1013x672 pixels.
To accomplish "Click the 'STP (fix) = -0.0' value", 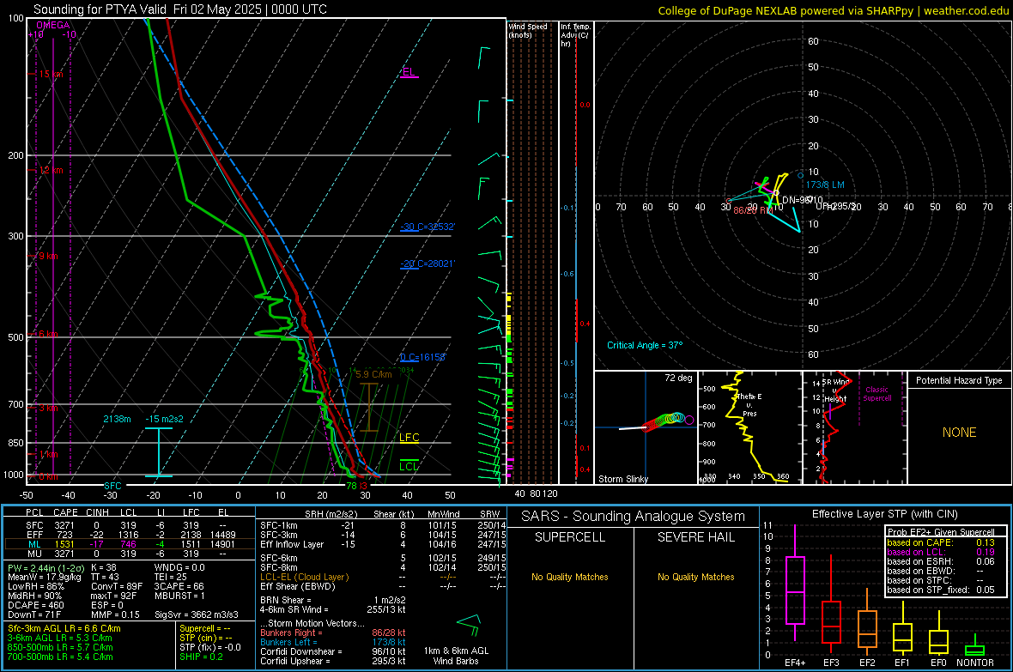I will pyautogui.click(x=210, y=647).
